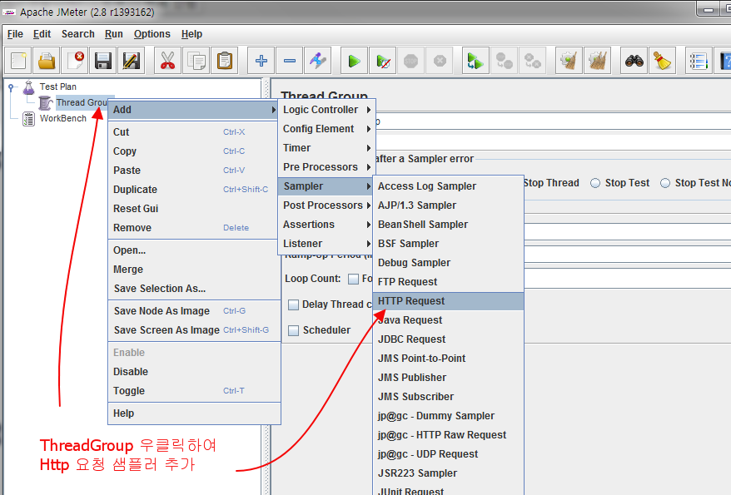This screenshot has height=495, width=731.
Task: Choose JDBC Request sampler
Action: (x=449, y=339)
